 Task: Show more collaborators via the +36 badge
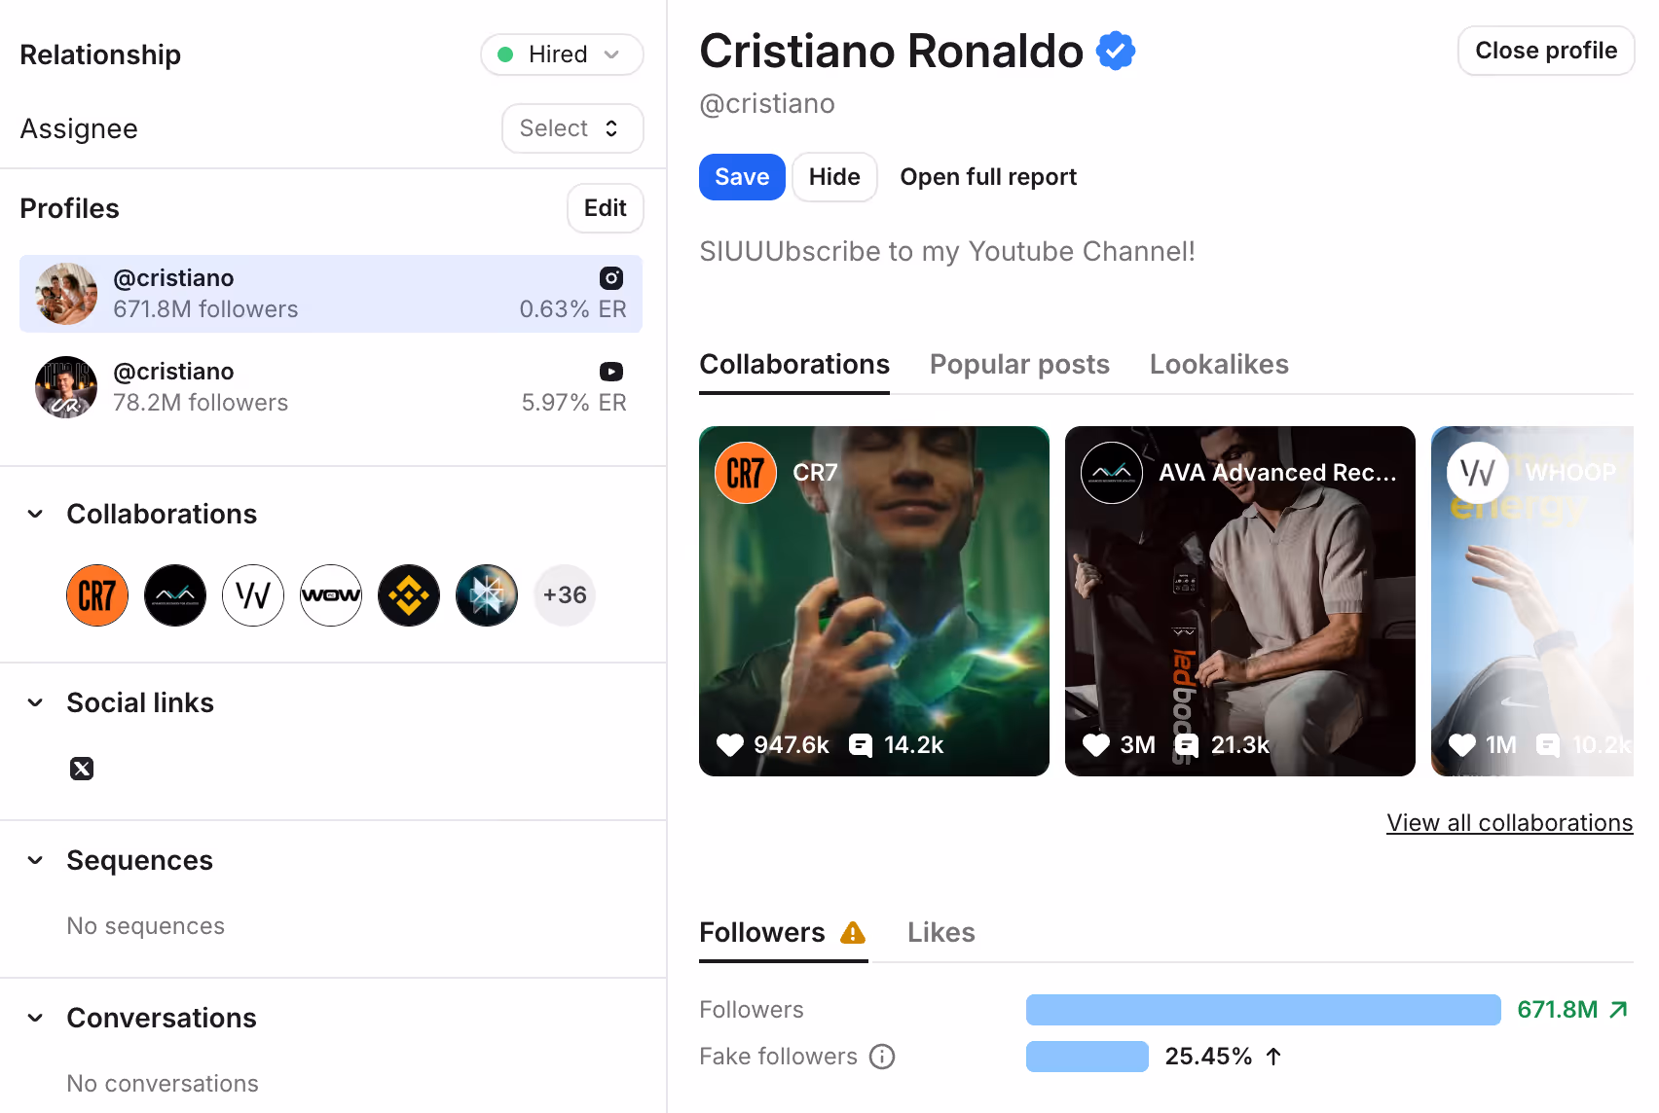click(565, 594)
